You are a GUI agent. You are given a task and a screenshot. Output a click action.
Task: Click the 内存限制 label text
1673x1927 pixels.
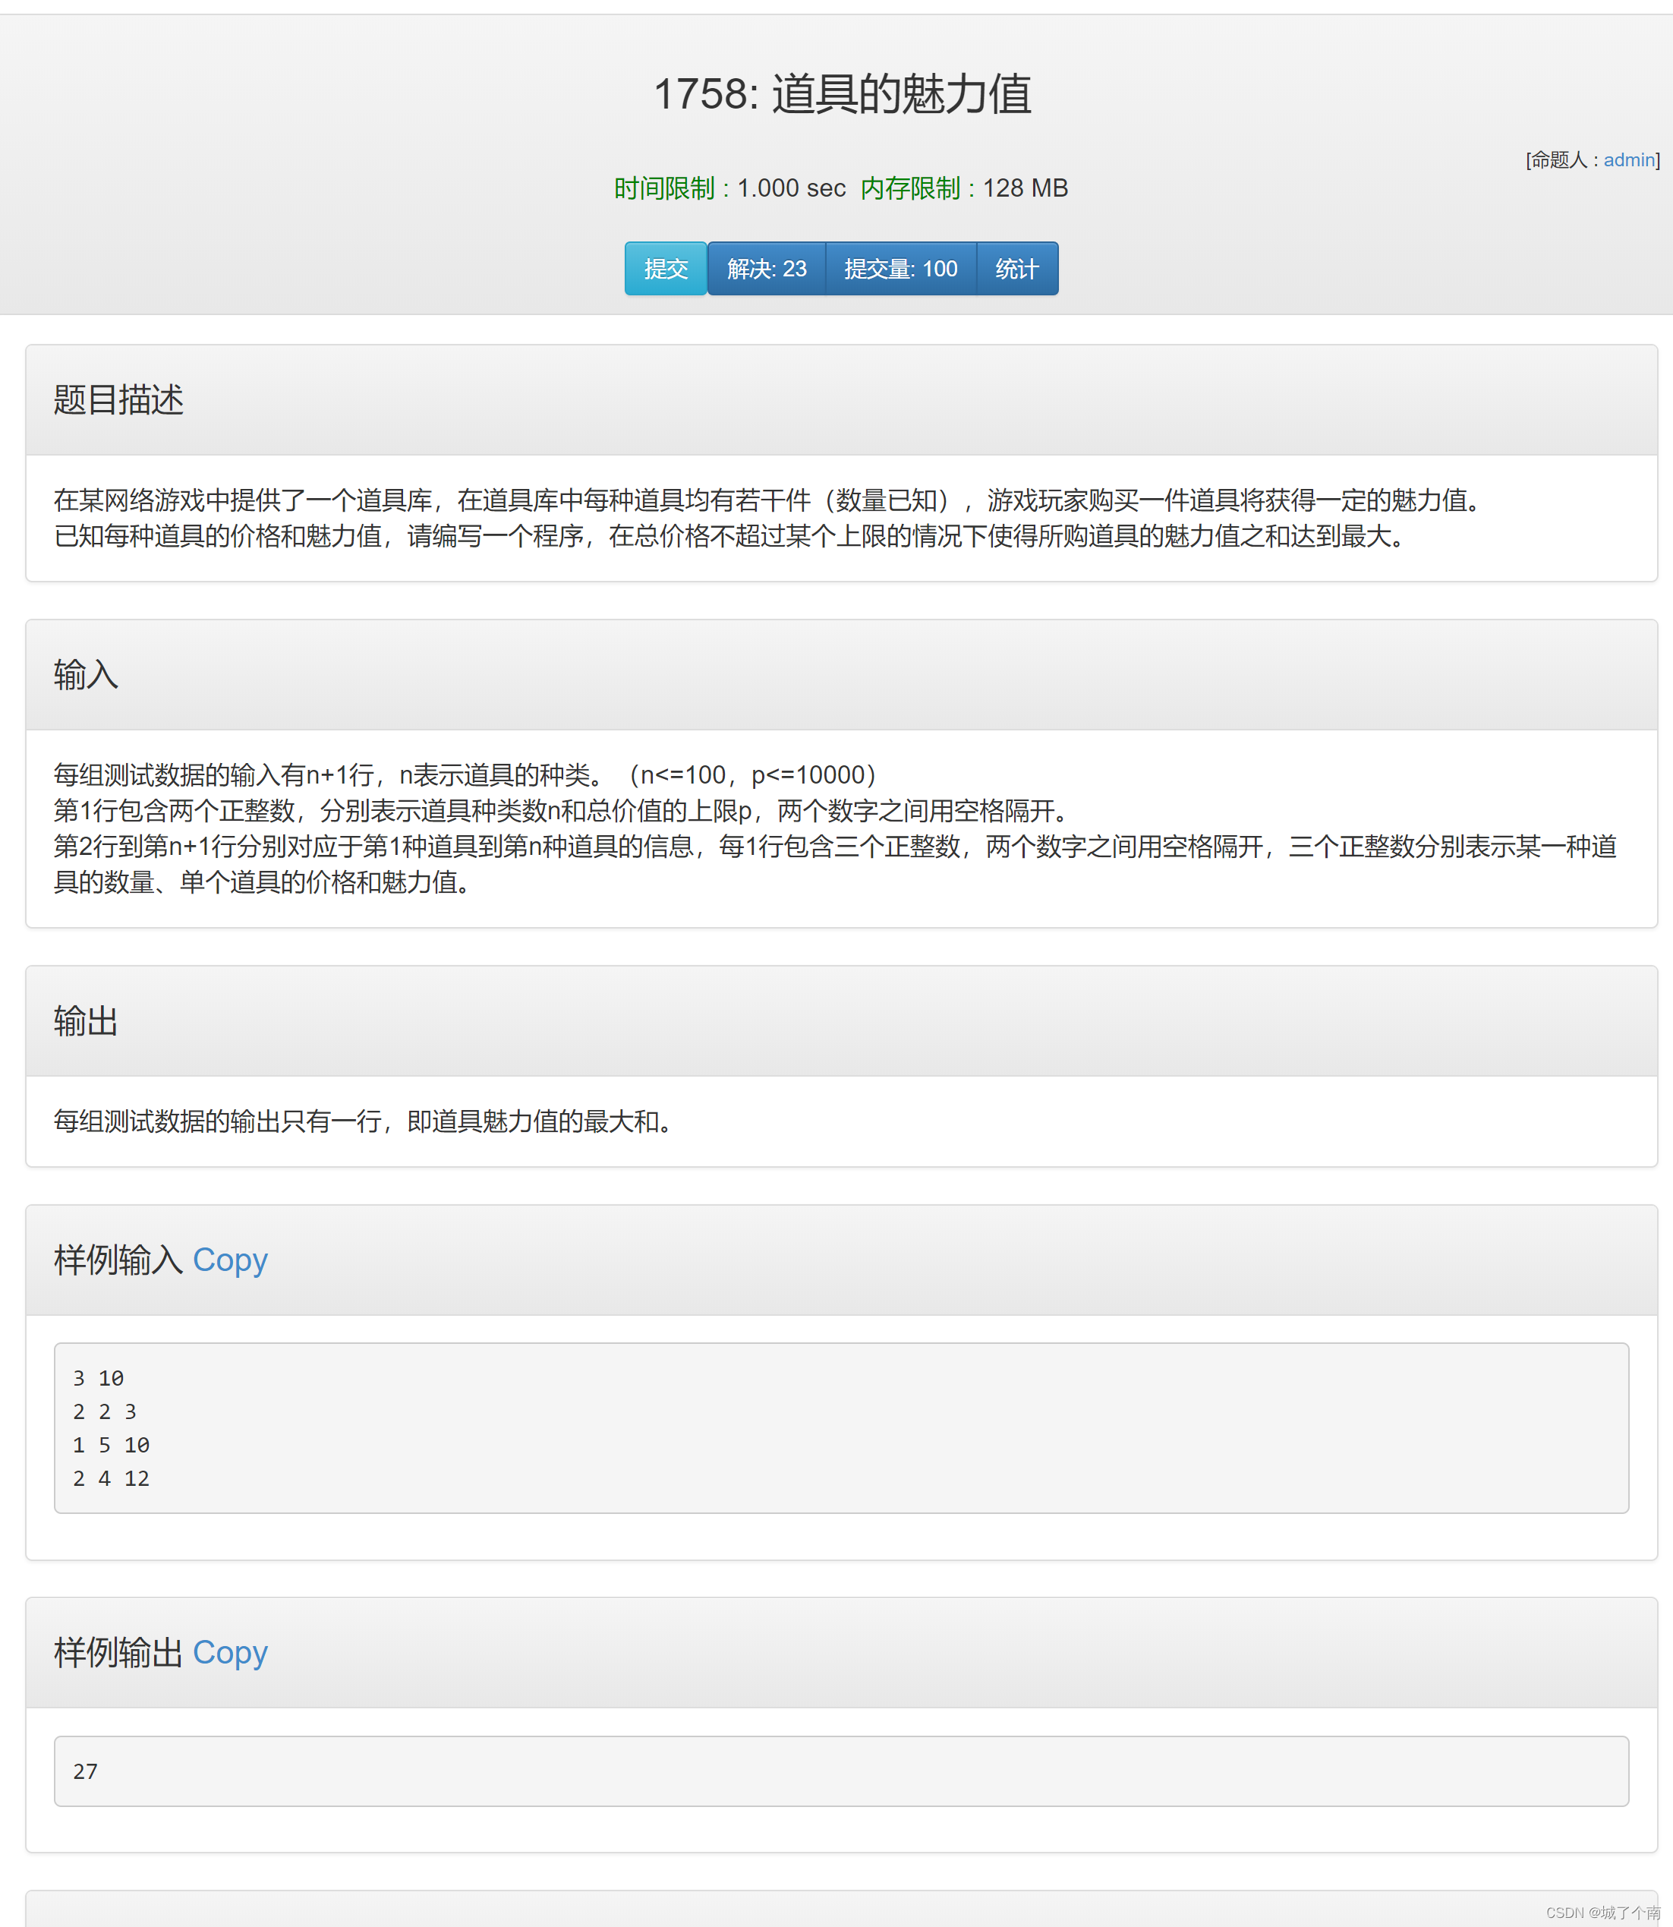[x=910, y=188]
